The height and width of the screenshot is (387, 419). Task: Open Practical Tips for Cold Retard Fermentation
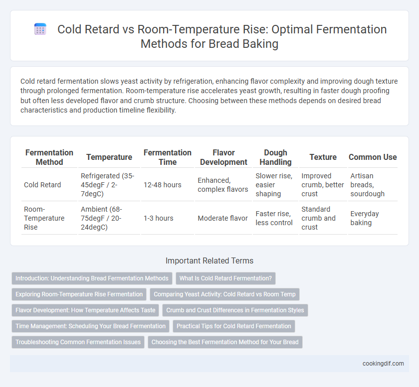coord(234,326)
